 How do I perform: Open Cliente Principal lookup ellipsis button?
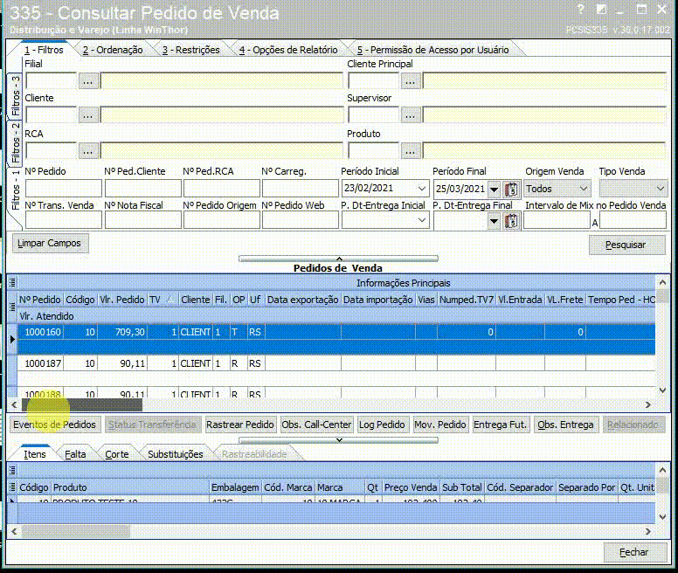pos(410,81)
